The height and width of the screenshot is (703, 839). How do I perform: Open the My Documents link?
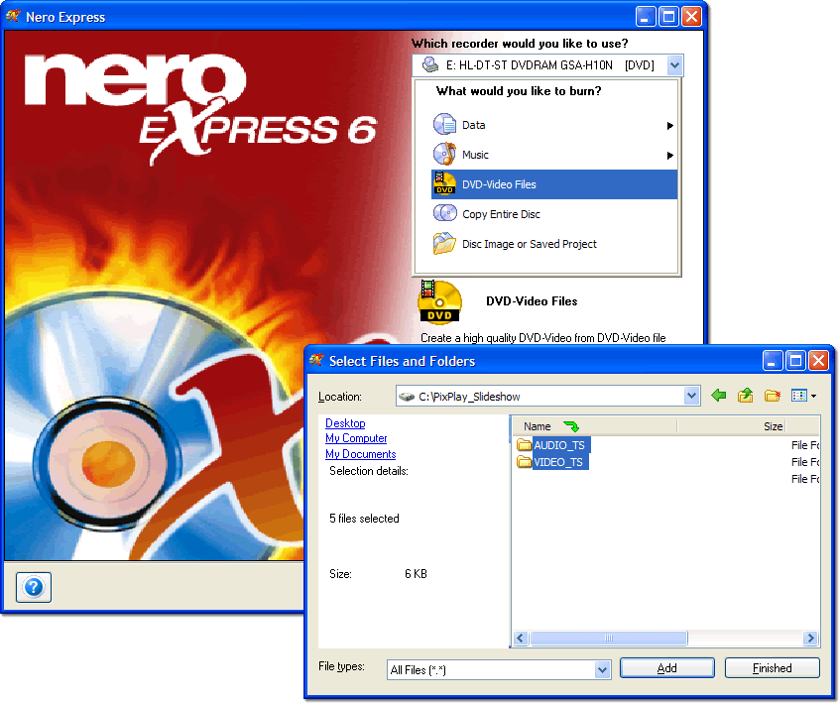361,454
